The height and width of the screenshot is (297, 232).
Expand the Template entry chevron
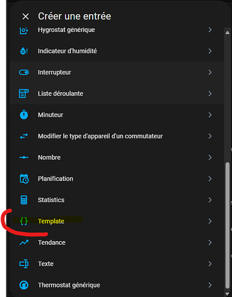click(210, 221)
